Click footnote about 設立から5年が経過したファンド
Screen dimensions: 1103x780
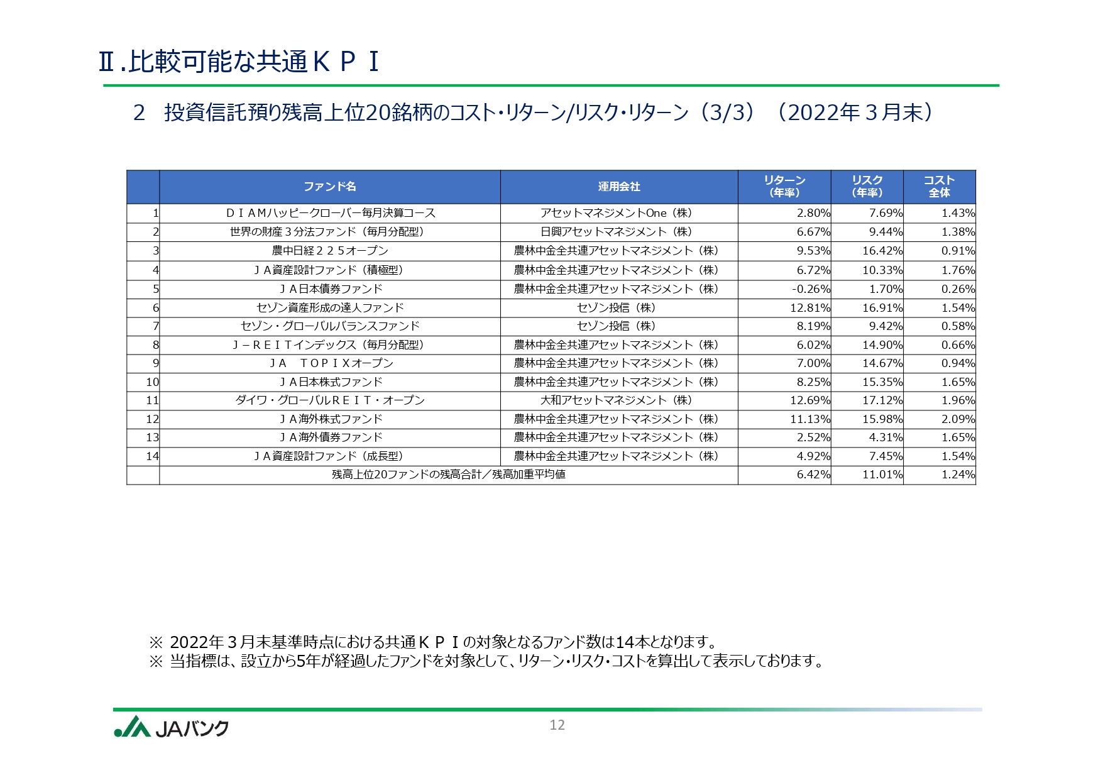(487, 661)
